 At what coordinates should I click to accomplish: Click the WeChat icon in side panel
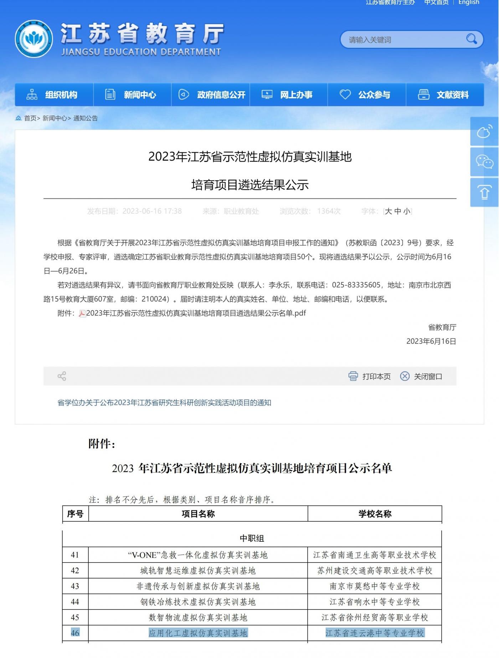click(x=484, y=162)
